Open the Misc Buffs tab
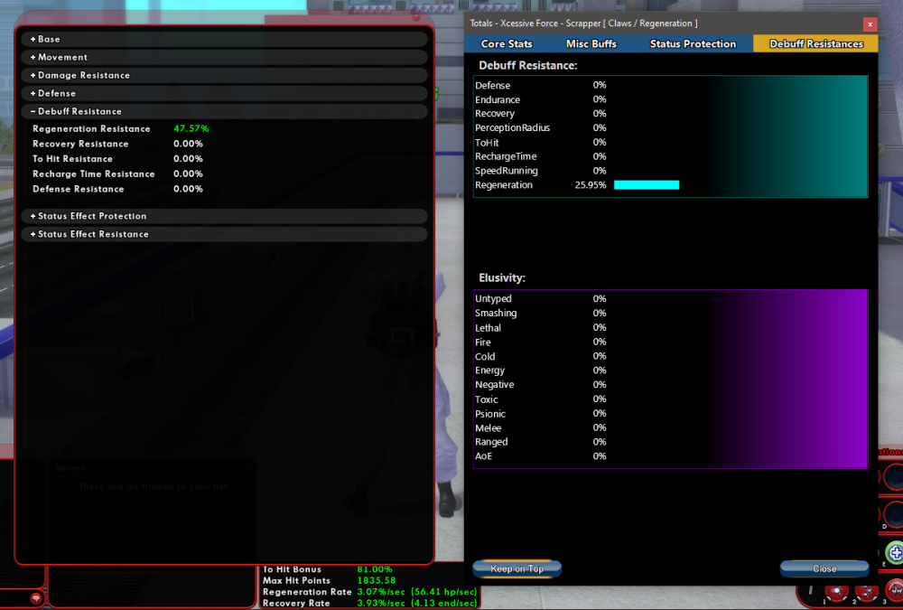 (591, 43)
